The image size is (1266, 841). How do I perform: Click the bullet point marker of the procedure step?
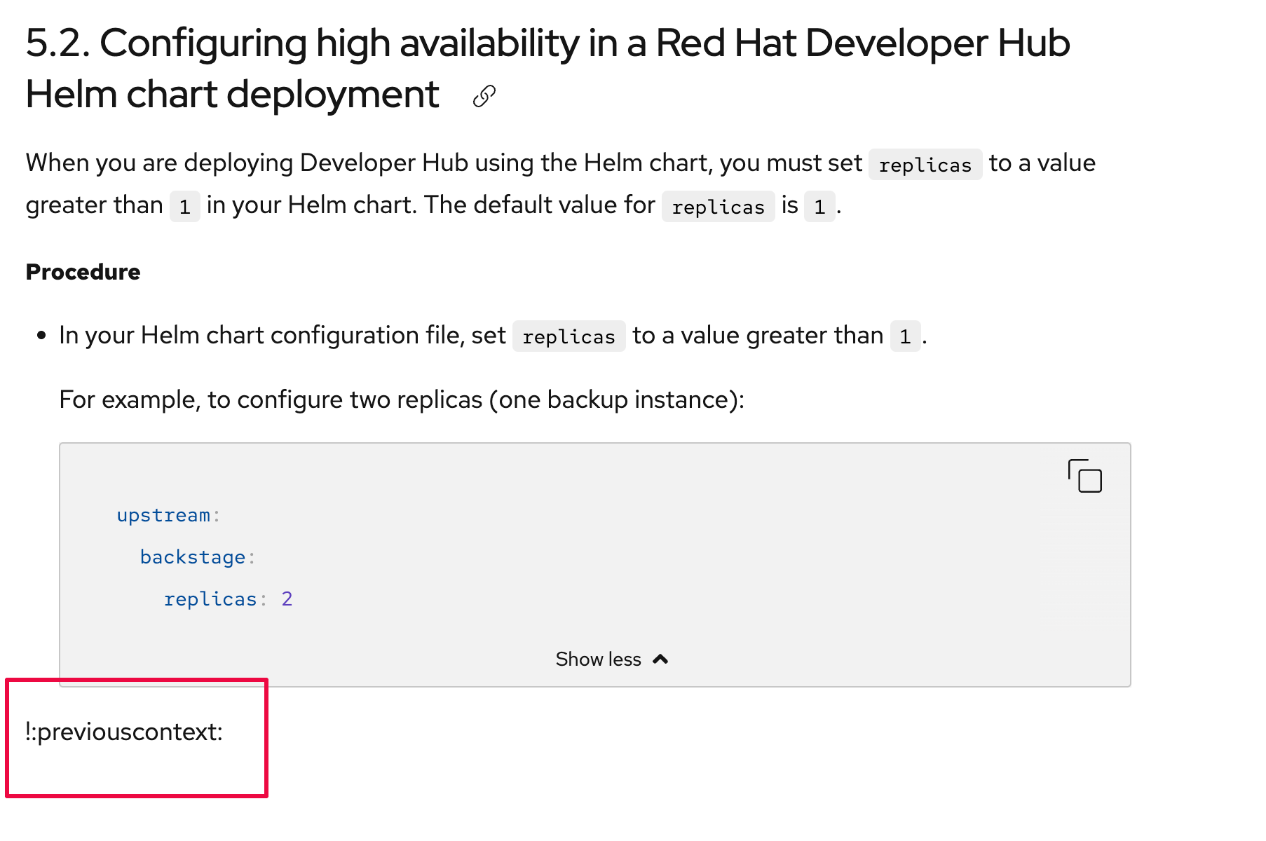tap(41, 336)
